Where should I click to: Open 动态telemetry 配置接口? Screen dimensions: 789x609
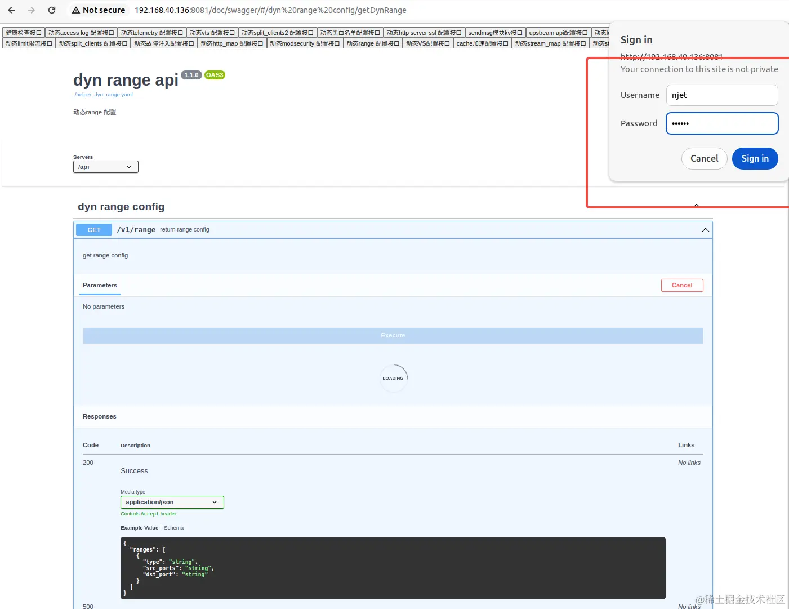[152, 33]
